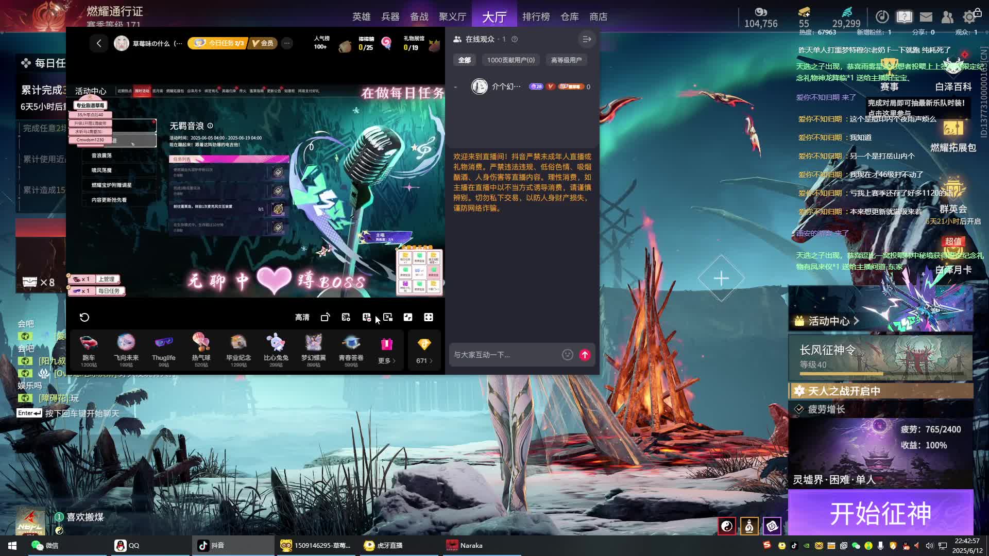Image resolution: width=989 pixels, height=556 pixels.
Task: Open the Naraka mail inbox
Action: tap(926, 17)
